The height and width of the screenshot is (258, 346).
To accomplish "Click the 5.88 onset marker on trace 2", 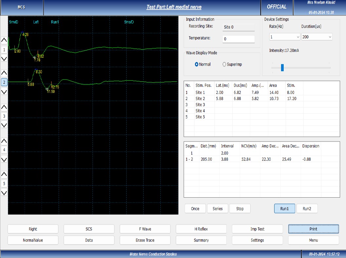I will pyautogui.click(x=31, y=84).
